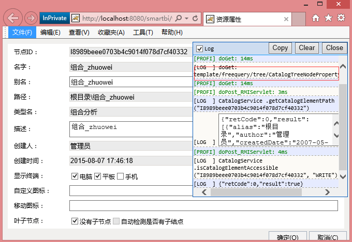Toggle the 没有子节点 checkbox
Image resolution: width=352 pixels, height=242 pixels.
tap(75, 221)
